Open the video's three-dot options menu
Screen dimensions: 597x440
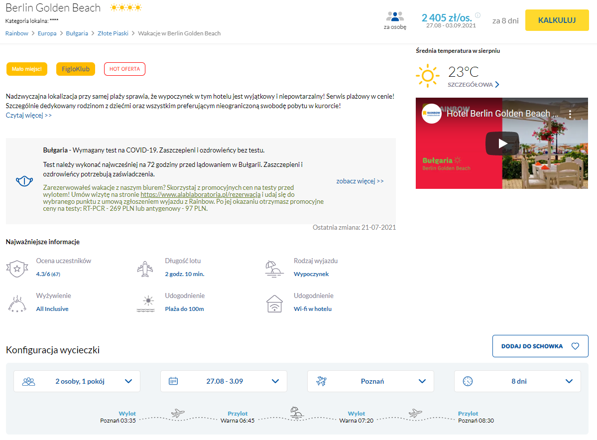[571, 114]
